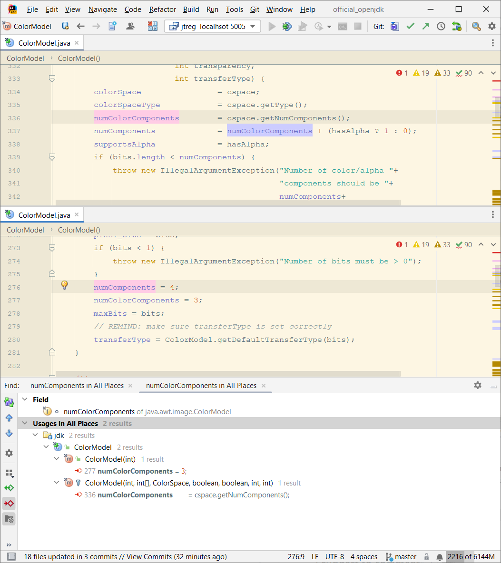Collapse code fold at line 333
This screenshot has height=563, width=501.
pos(52,78)
